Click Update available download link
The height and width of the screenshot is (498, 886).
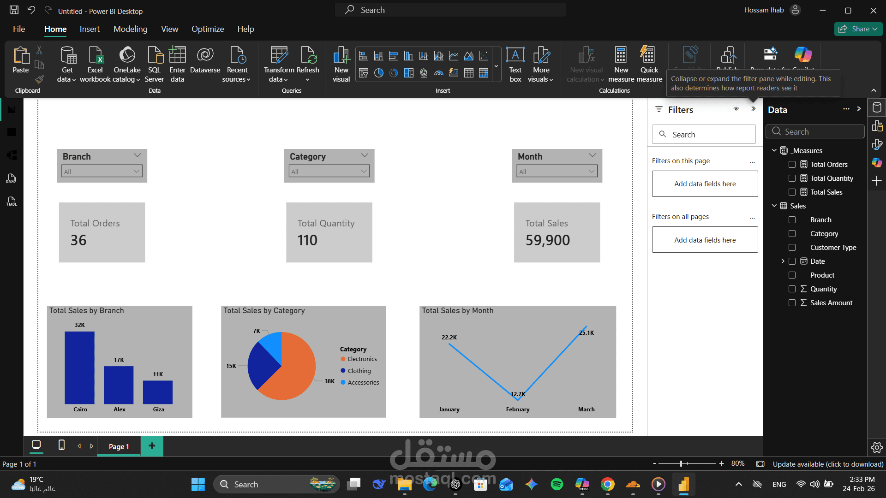pos(828,464)
